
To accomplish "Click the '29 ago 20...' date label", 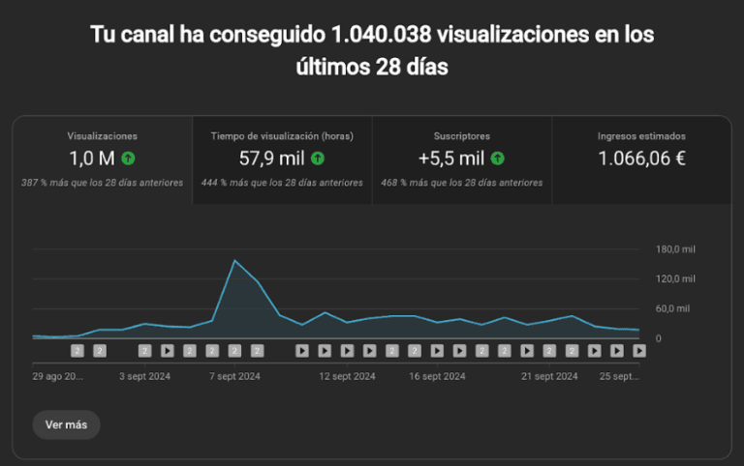I will 57,376.
